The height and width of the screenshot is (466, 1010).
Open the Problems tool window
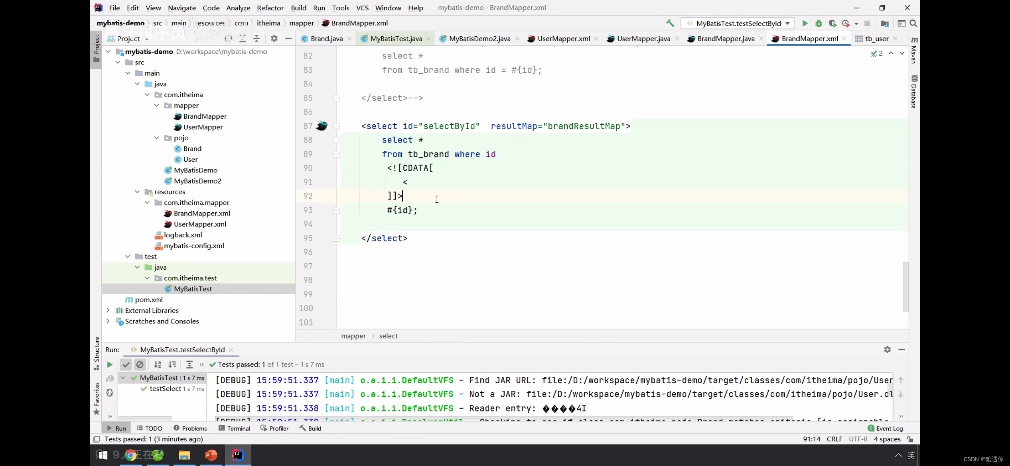tap(190, 428)
